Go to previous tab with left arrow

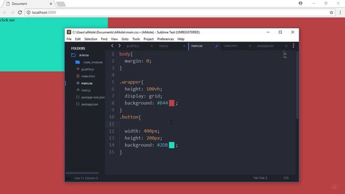[x=113, y=46]
